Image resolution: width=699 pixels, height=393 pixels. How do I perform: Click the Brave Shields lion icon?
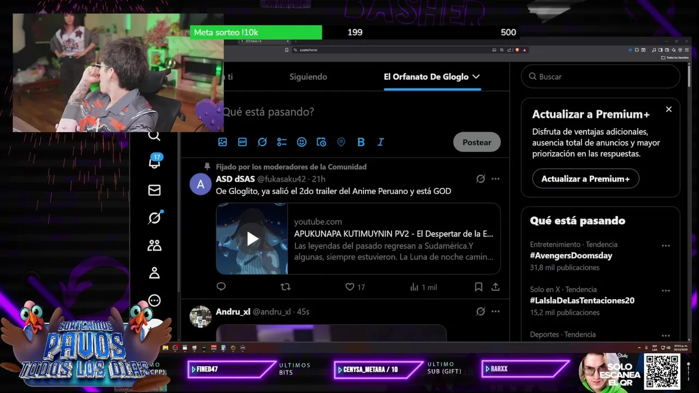point(517,50)
